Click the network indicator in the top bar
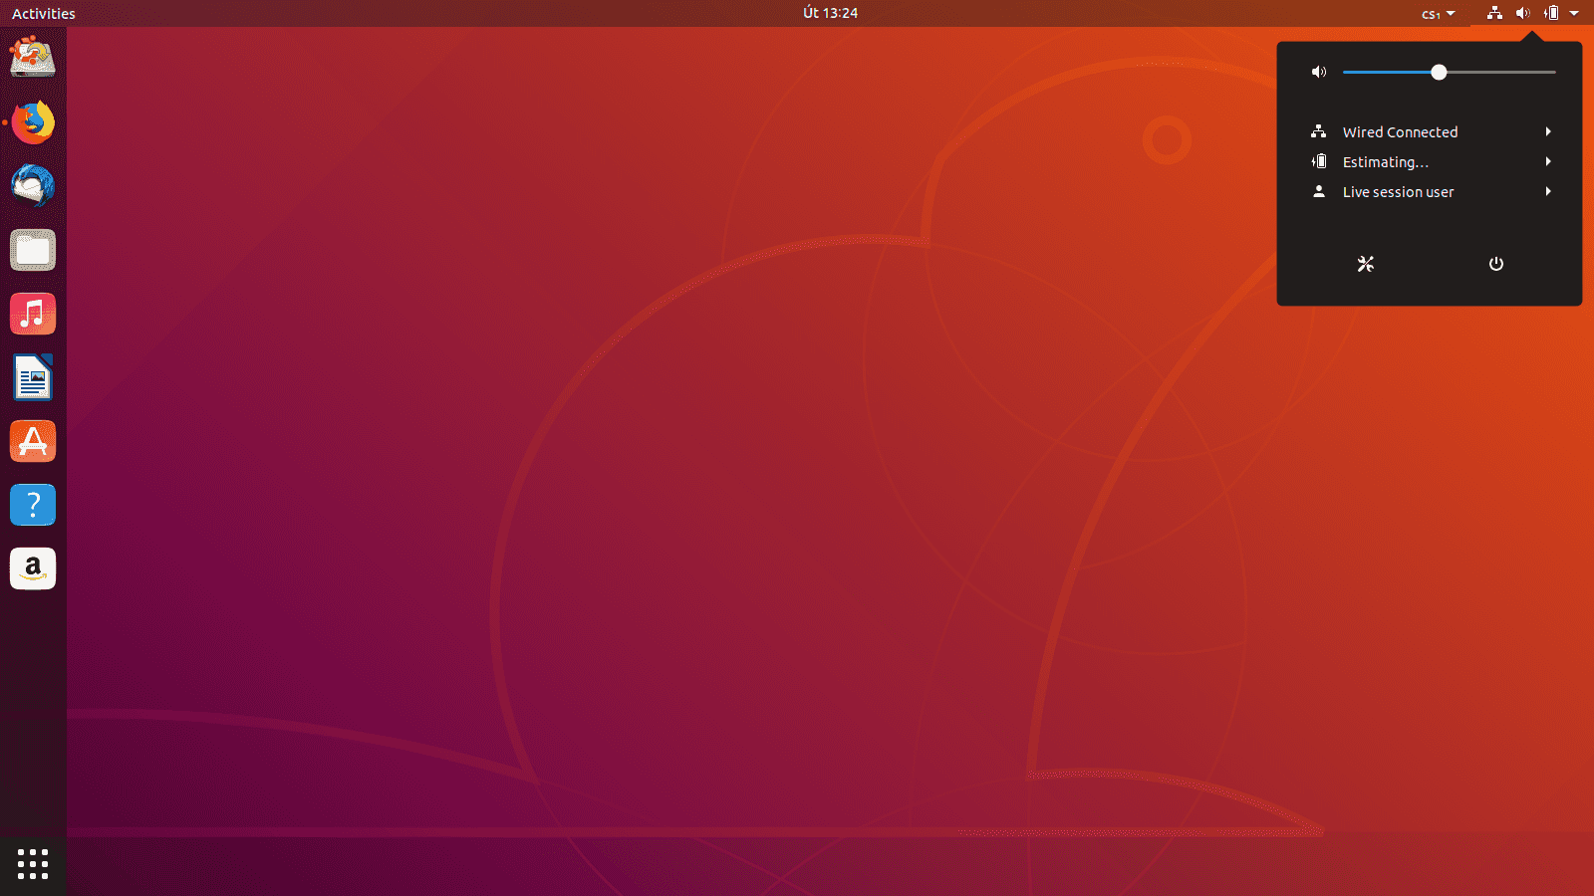This screenshot has width=1594, height=896. click(1493, 13)
